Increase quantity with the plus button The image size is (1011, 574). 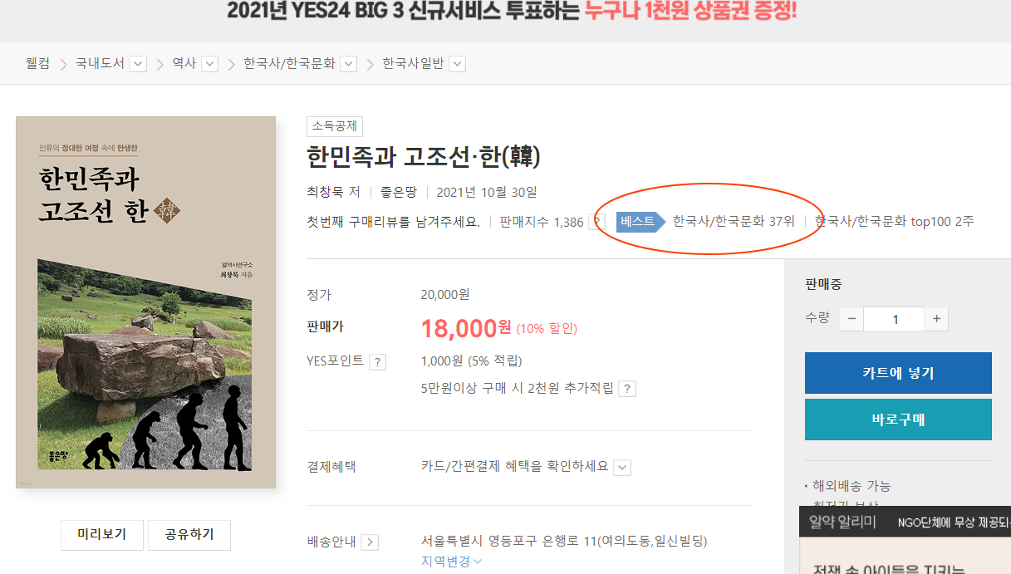click(x=936, y=319)
